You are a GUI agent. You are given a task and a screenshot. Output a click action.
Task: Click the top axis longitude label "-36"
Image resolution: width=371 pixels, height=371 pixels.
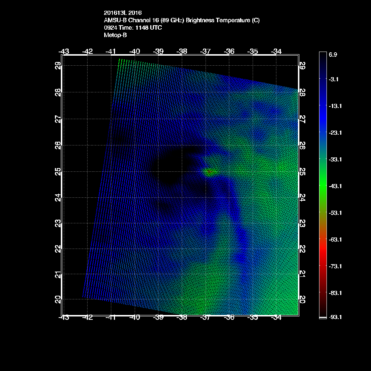point(229,51)
